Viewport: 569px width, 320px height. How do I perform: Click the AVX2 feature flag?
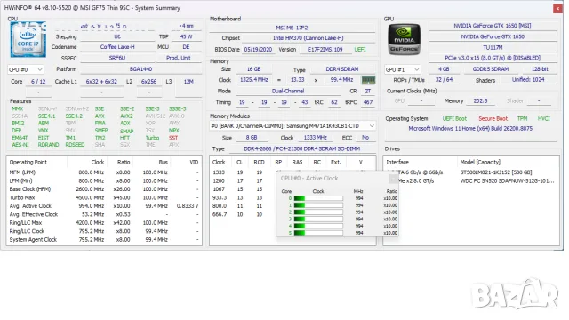coord(126,116)
